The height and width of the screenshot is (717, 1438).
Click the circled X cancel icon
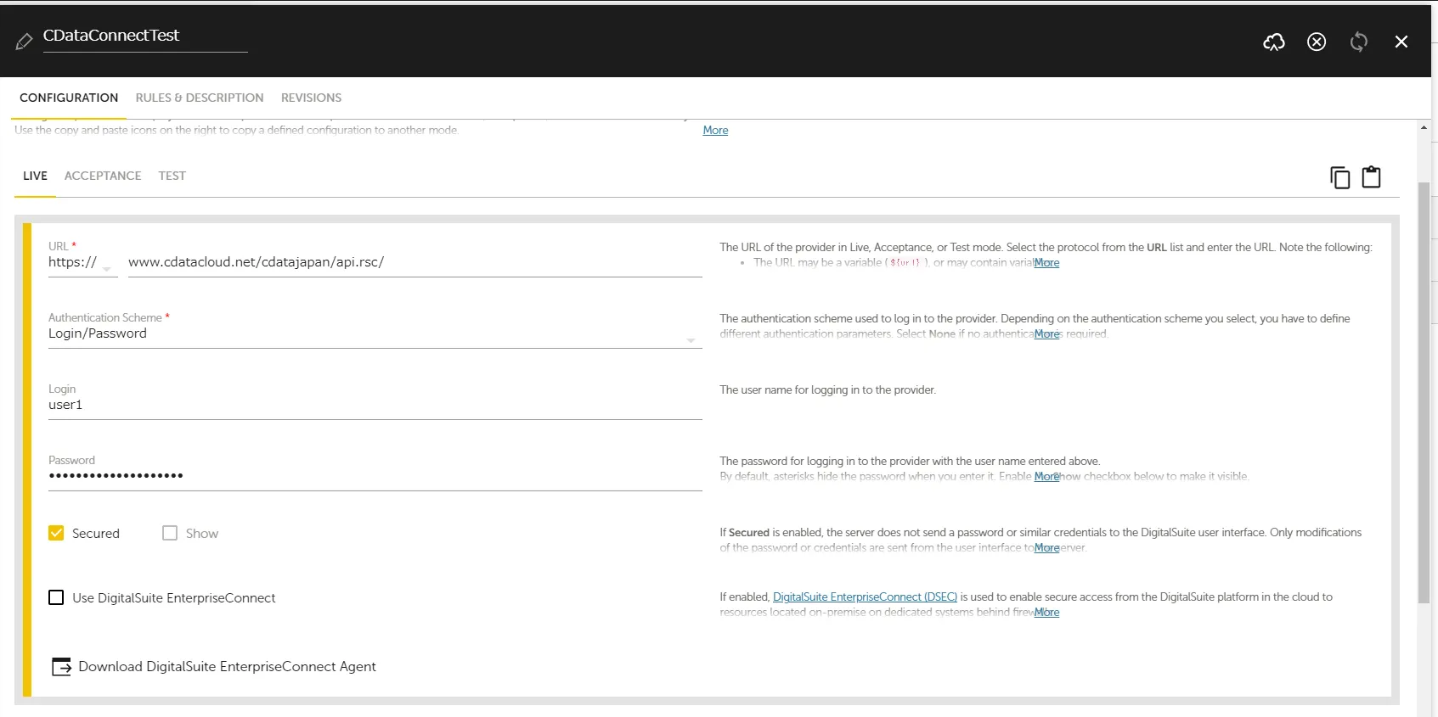1316,42
